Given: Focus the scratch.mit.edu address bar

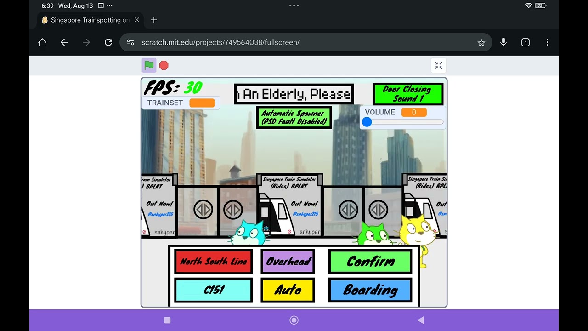Looking at the screenshot, I should [306, 42].
